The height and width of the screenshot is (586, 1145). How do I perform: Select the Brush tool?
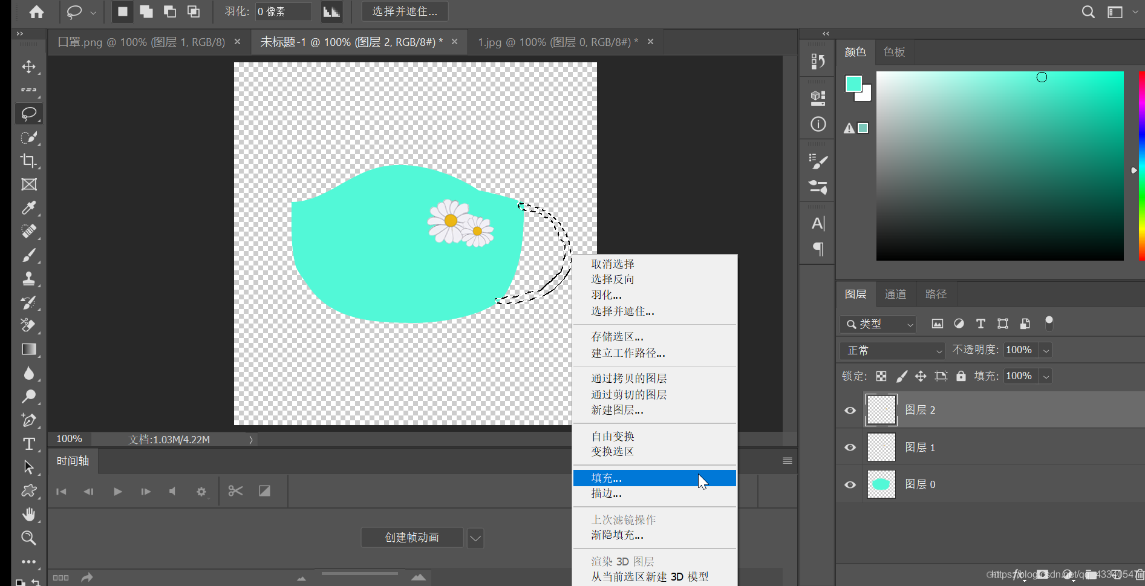click(28, 255)
